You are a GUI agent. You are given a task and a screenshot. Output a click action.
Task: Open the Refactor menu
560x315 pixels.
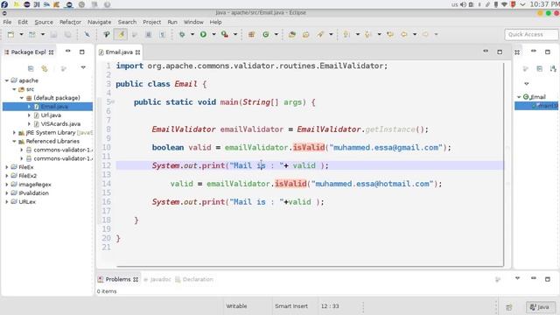[x=70, y=22]
